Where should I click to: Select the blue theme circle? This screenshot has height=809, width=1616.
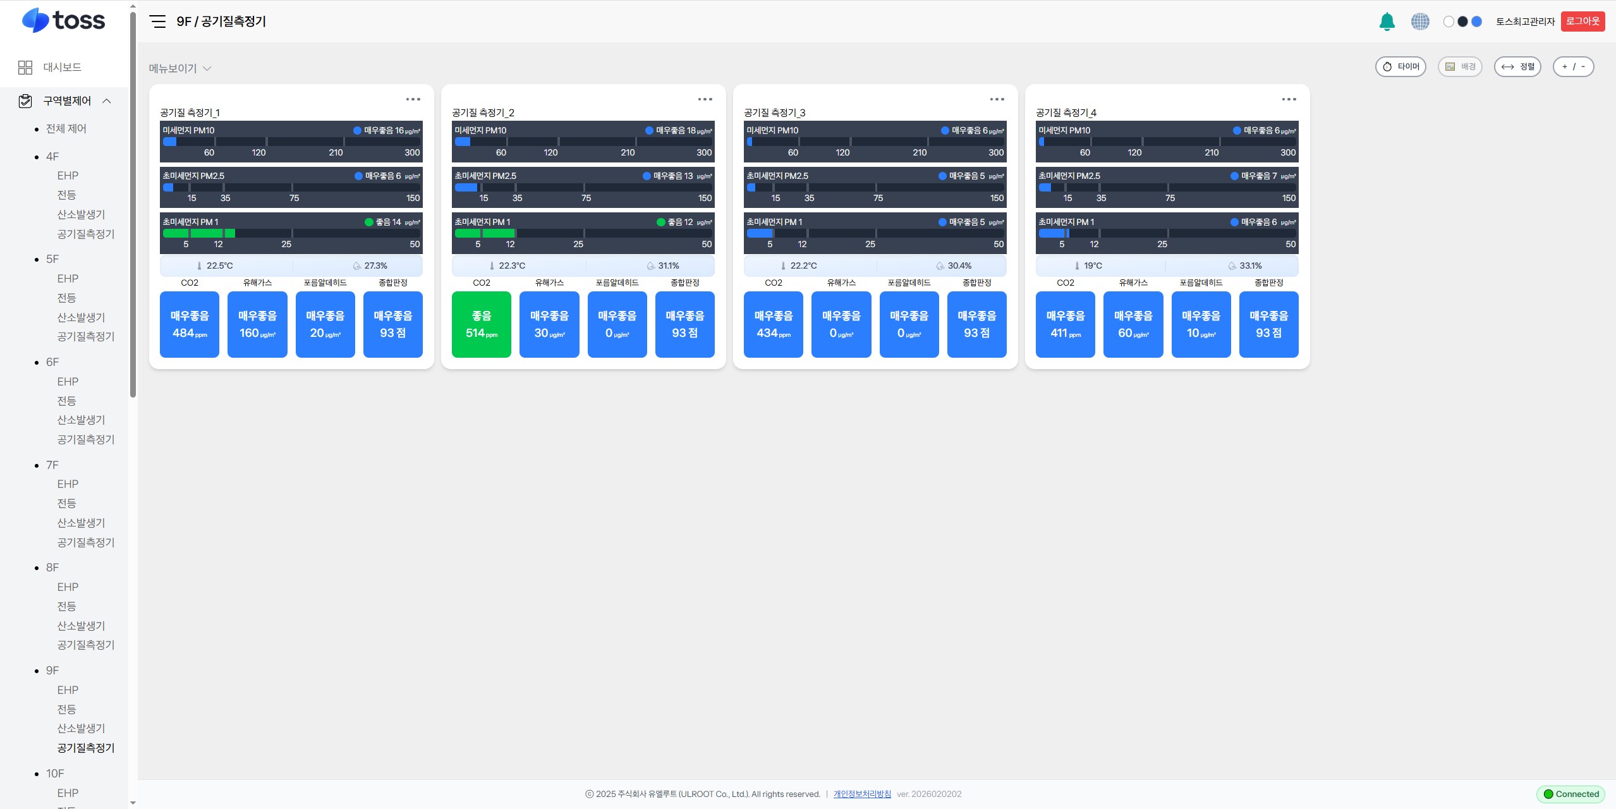(x=1476, y=21)
